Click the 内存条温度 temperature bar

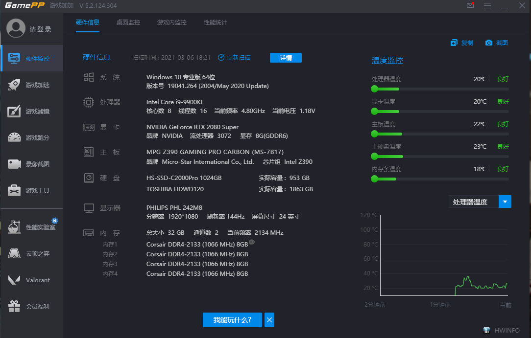point(440,179)
